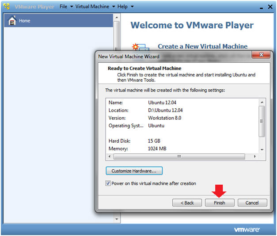
Task: Click settings list scroll-right arrow
Action: (255, 156)
